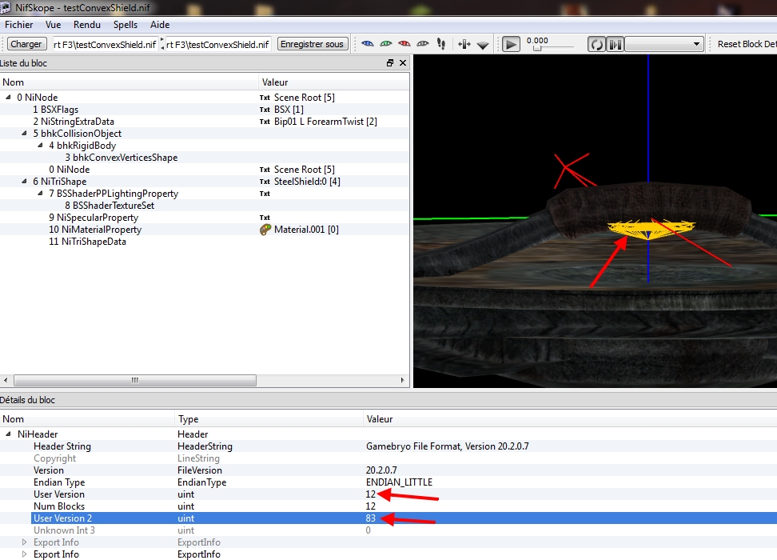Float the Liste du bloc panel

[x=390, y=62]
